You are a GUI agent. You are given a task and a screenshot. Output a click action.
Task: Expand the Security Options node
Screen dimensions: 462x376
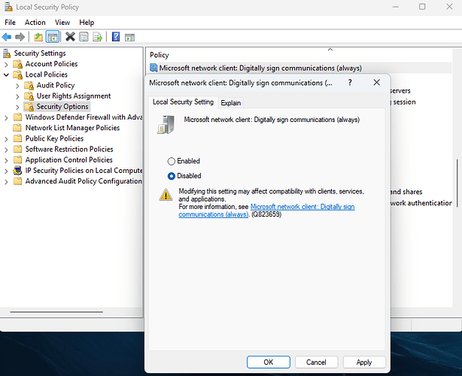click(x=17, y=107)
